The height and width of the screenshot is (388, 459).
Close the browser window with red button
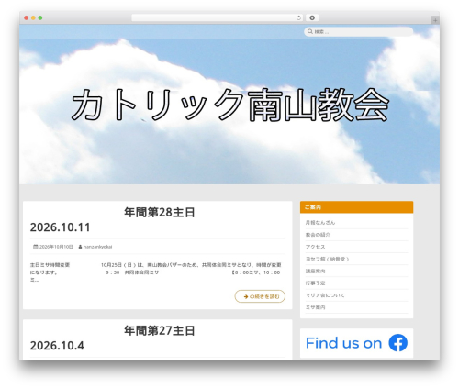(27, 18)
